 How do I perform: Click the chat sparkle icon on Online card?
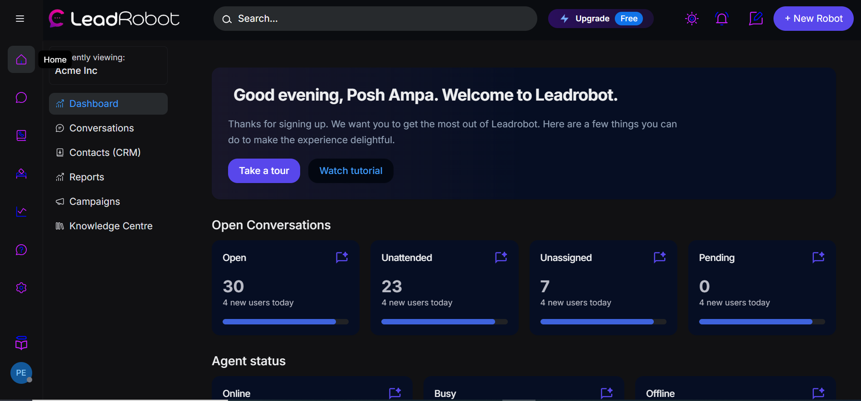(x=395, y=393)
